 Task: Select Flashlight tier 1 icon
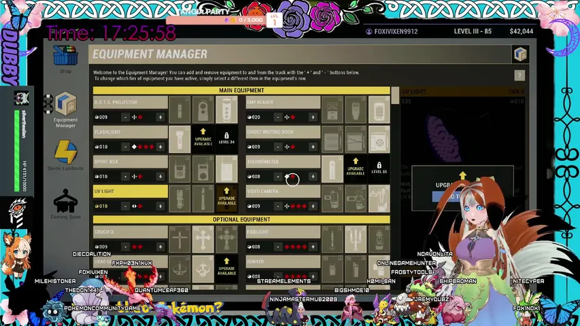[180, 139]
